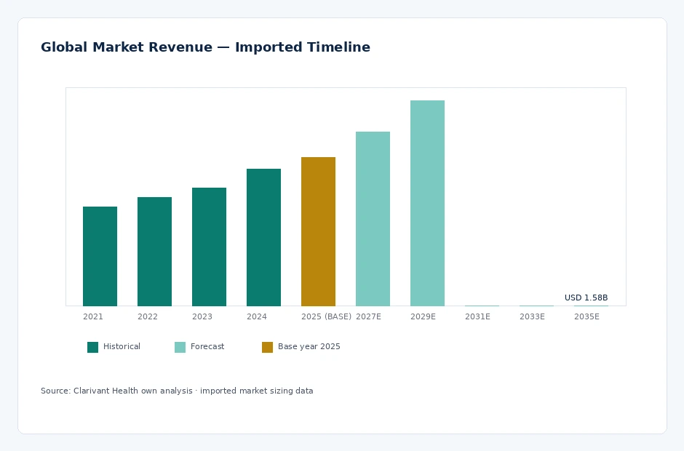The image size is (684, 451).
Task: Select the 2022 historical bar
Action: point(154,252)
